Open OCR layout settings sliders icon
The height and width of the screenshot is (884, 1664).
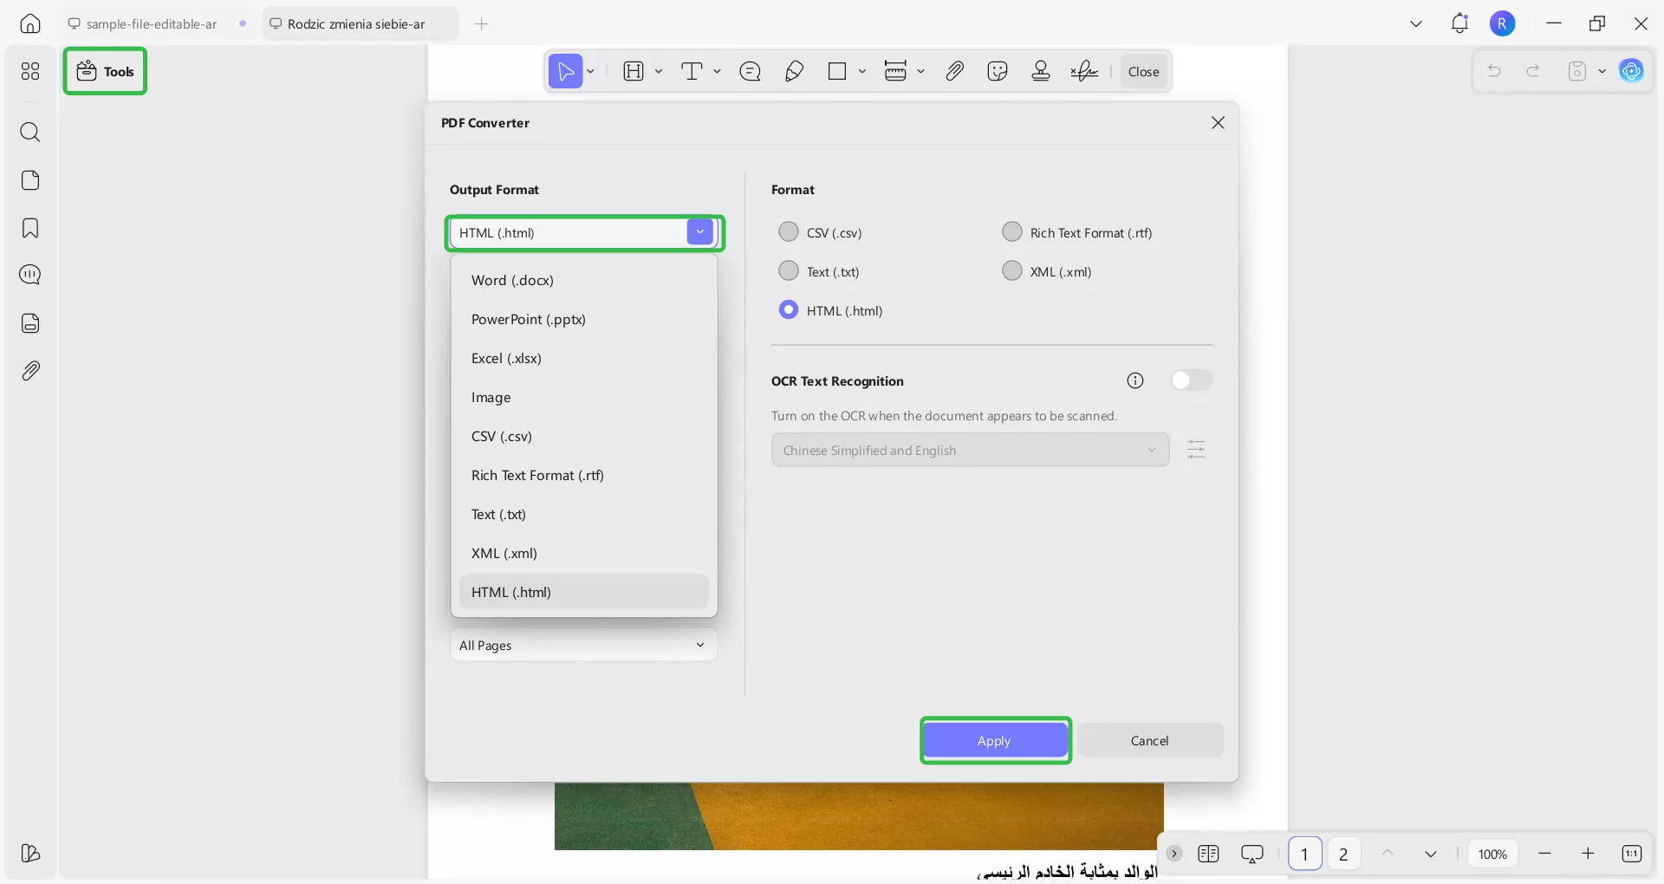[1196, 450]
